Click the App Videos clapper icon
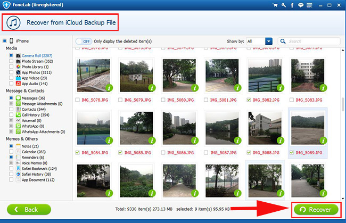346x223 pixels. pos(18,78)
